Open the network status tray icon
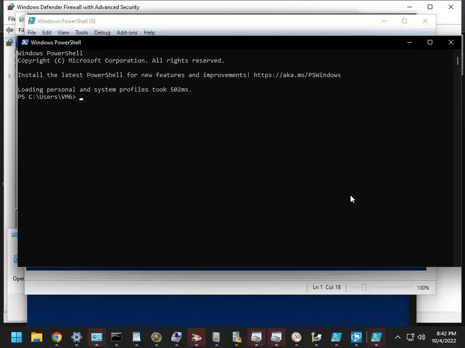The height and width of the screenshot is (348, 465). coord(411,337)
